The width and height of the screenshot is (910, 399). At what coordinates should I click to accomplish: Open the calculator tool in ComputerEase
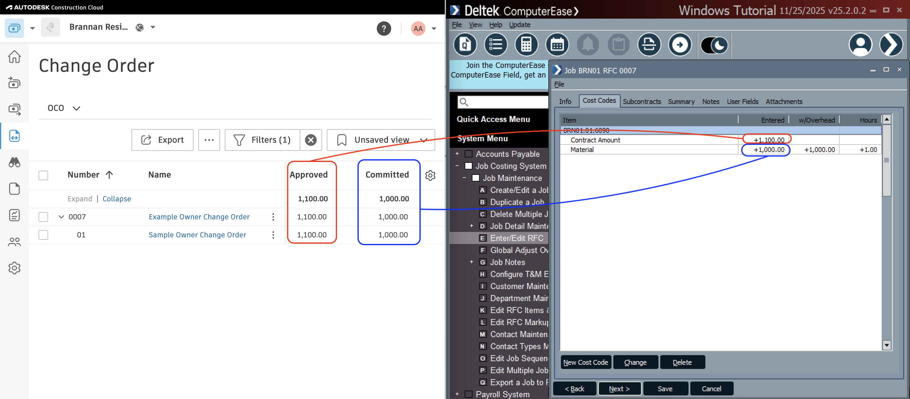(526, 44)
